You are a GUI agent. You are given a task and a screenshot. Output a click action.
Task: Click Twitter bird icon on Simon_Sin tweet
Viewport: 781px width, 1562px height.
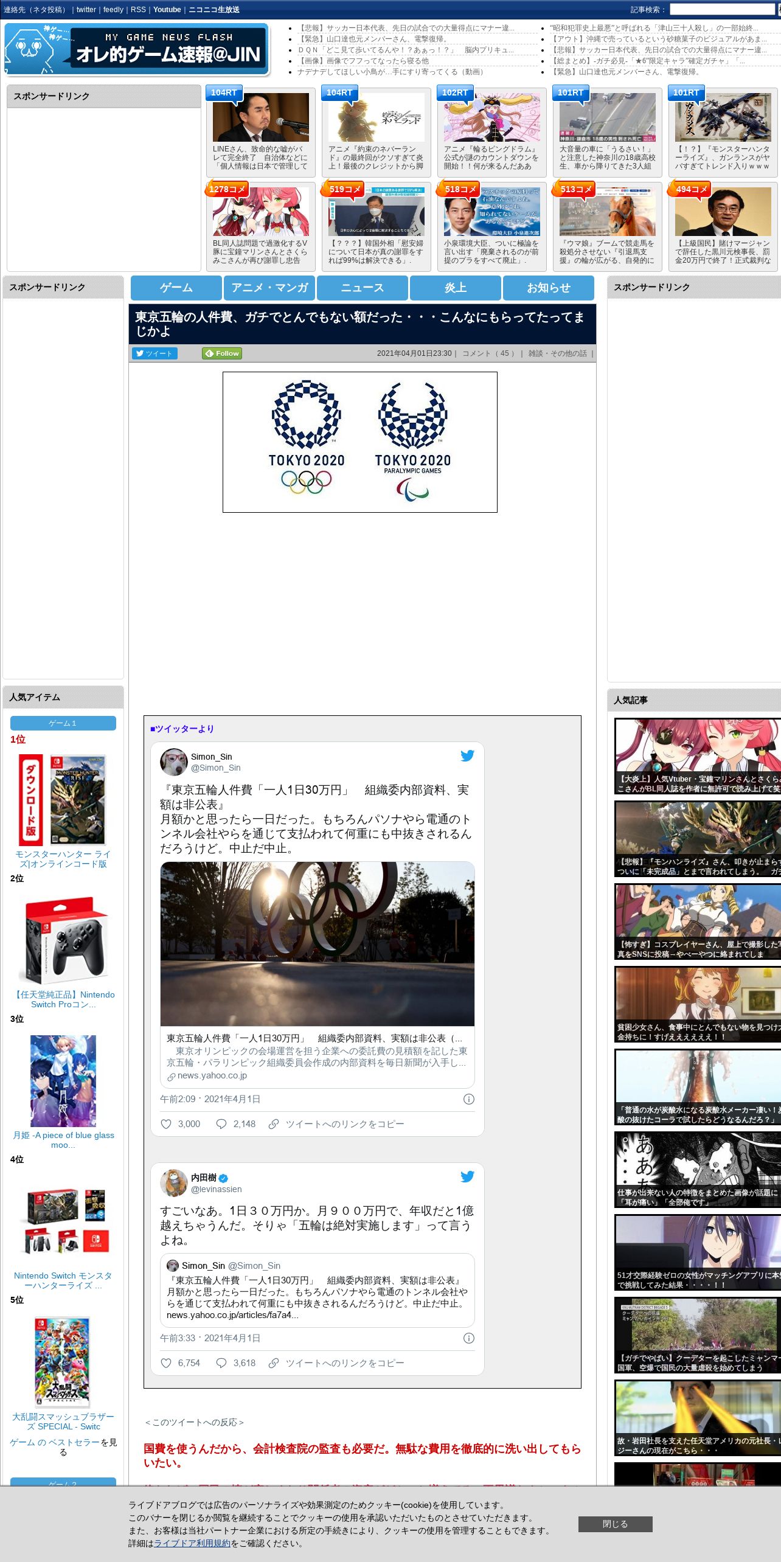[467, 755]
